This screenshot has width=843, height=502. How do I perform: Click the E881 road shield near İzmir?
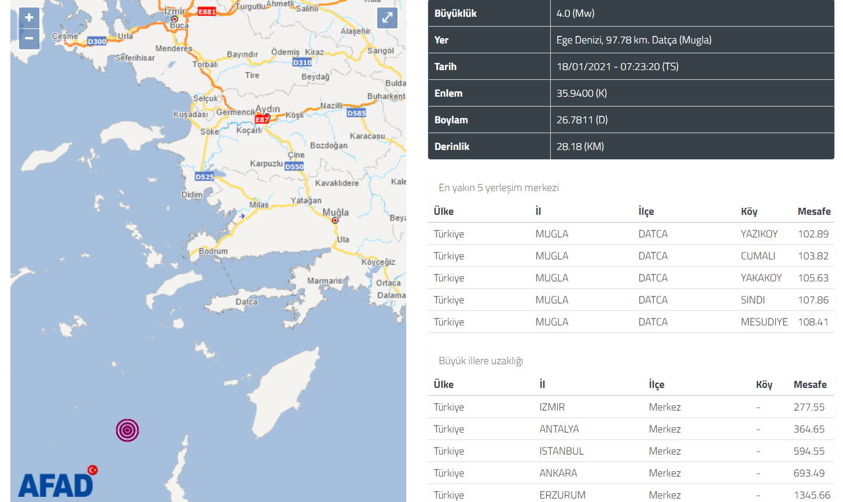(207, 12)
